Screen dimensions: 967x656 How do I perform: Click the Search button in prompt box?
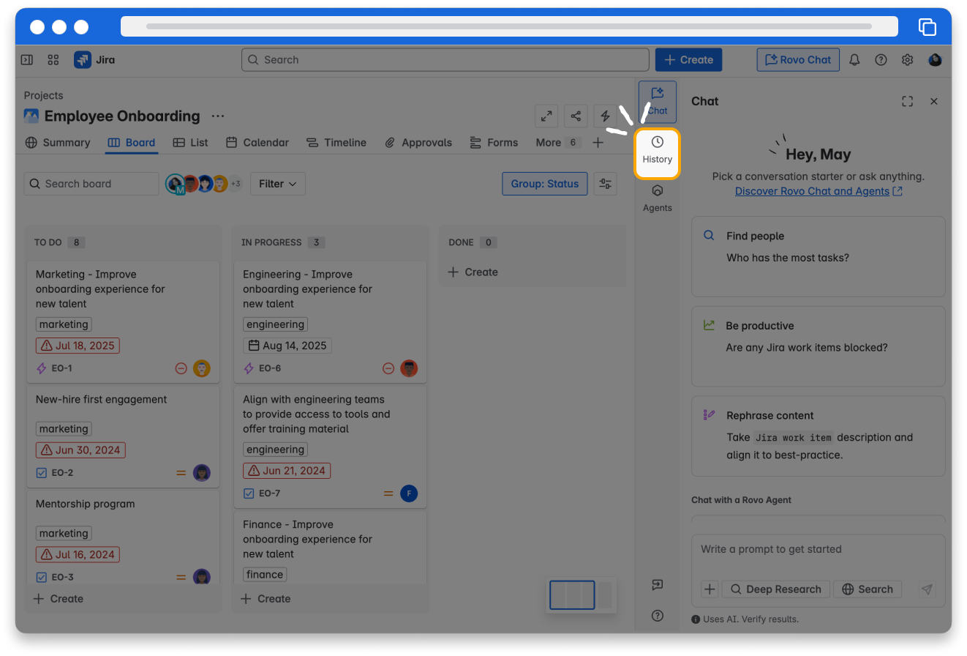point(868,589)
